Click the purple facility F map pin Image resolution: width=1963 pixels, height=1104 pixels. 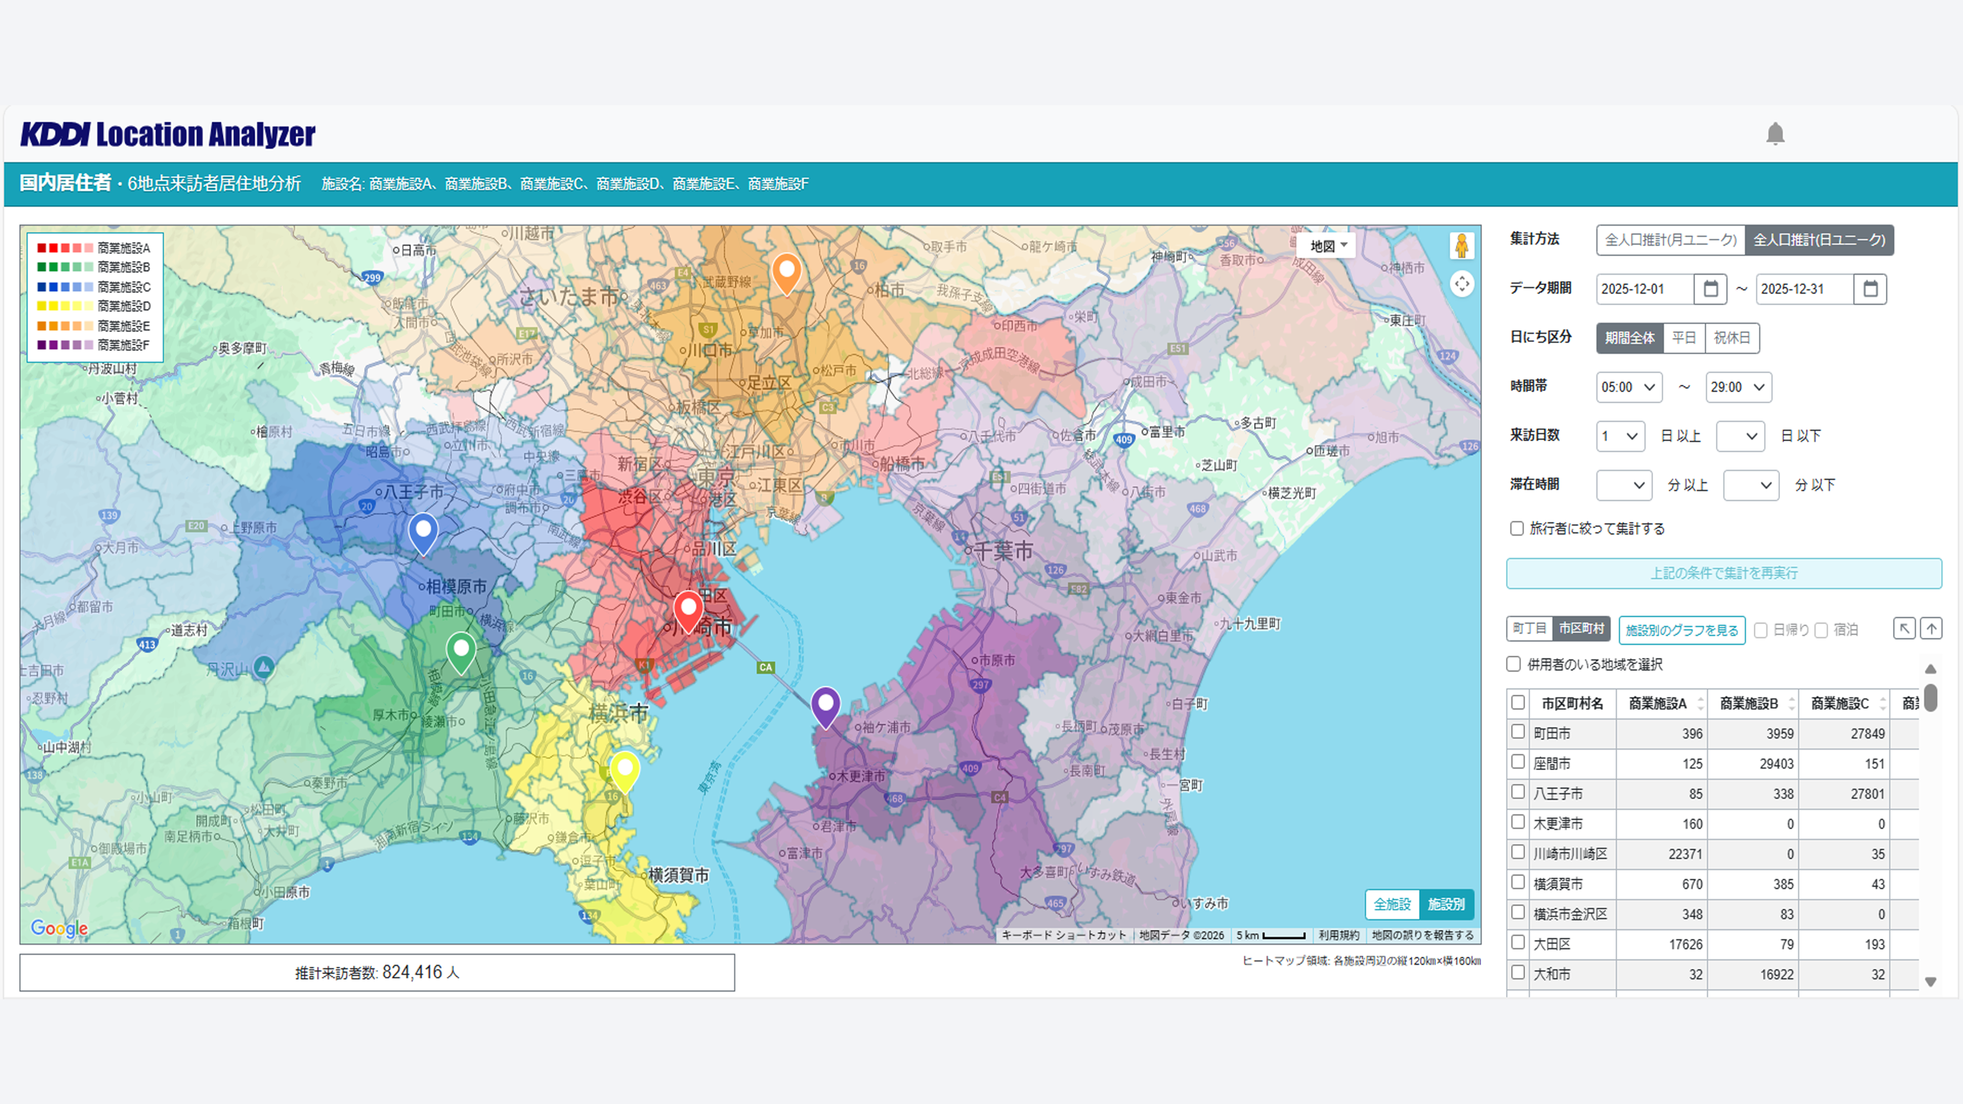(x=825, y=704)
